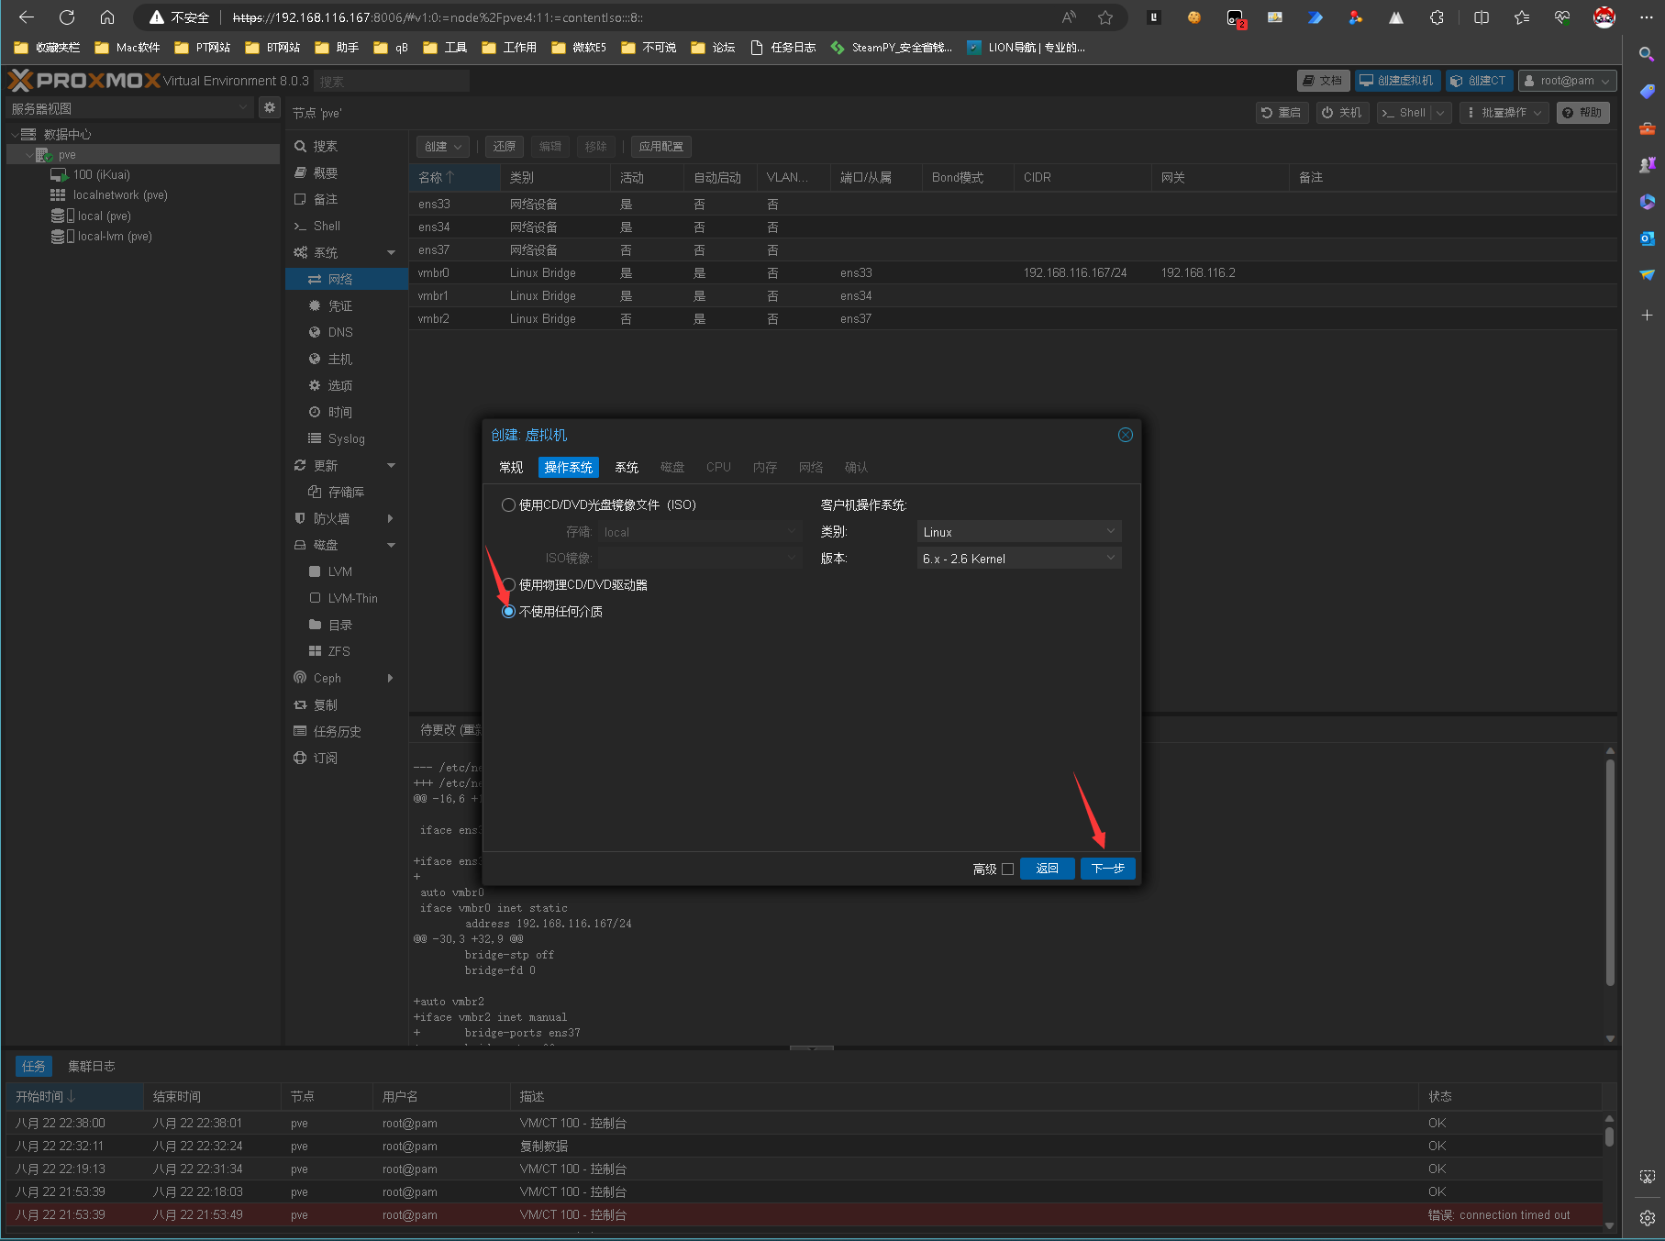Switch to the System tab in wizard
The width and height of the screenshot is (1665, 1241).
pos(627,468)
